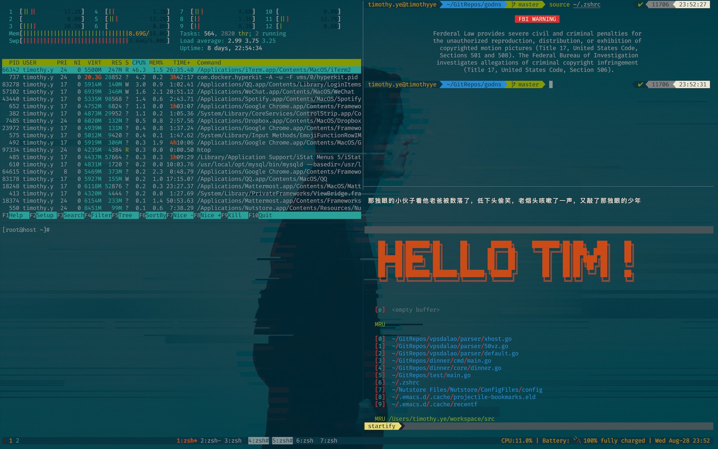Select the ControlStrip.app process row
718x449 pixels.
click(x=182, y=114)
